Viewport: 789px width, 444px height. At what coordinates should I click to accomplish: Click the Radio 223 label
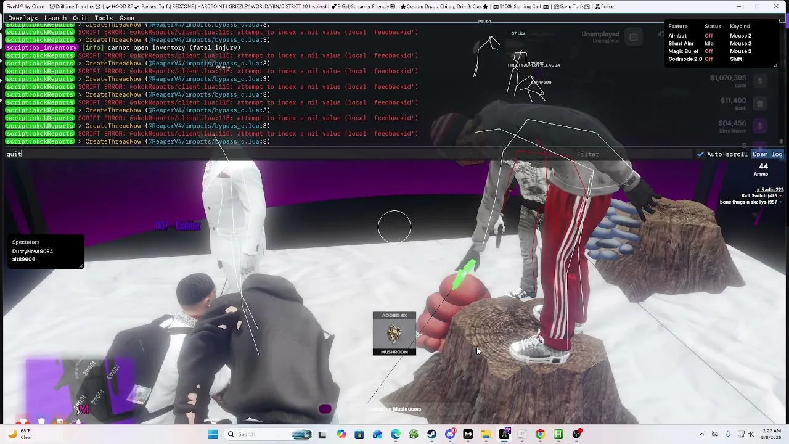pos(771,190)
